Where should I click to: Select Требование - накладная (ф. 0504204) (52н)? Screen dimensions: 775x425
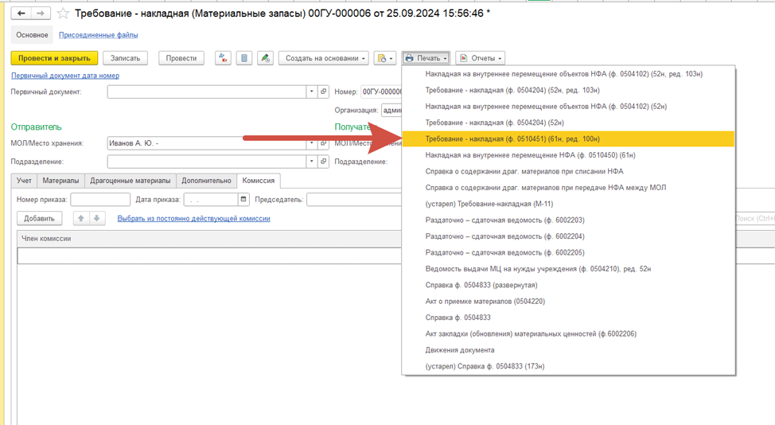(568, 123)
